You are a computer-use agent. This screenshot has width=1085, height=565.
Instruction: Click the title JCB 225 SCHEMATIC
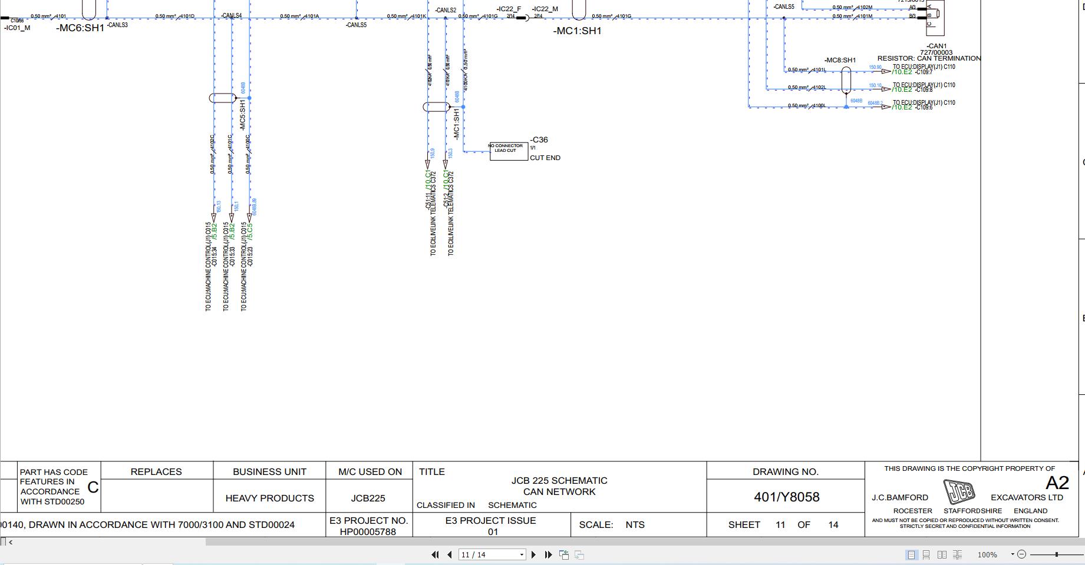[559, 481]
